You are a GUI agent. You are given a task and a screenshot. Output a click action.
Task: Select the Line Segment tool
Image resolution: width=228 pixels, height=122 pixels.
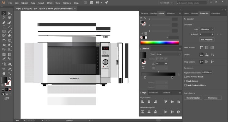[10, 27]
